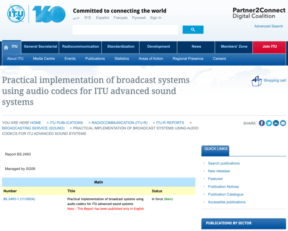This screenshot has width=288, height=231.
Task: Share the page by email icon
Action: coord(283,123)
